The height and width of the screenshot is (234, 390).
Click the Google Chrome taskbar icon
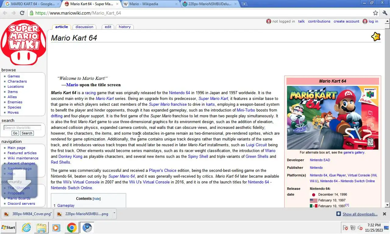(x=72, y=227)
